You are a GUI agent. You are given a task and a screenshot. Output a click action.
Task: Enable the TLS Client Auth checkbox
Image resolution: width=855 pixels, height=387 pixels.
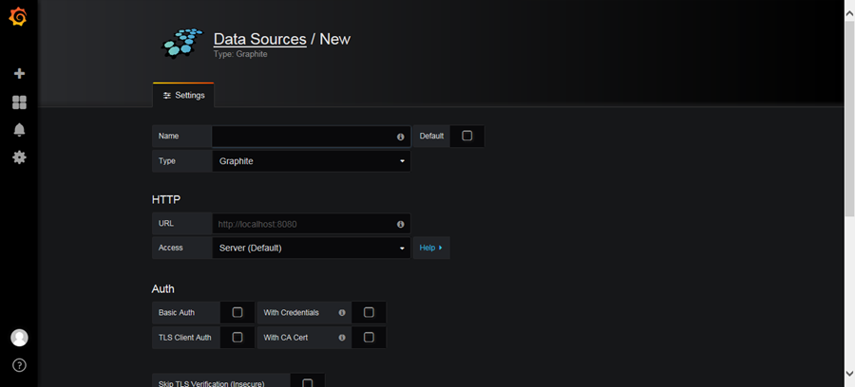tap(237, 338)
